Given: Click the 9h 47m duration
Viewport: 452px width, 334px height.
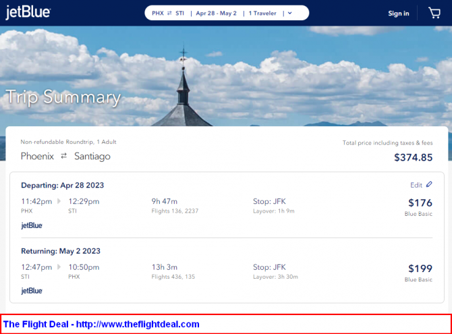Looking at the screenshot, I should 165,201.
